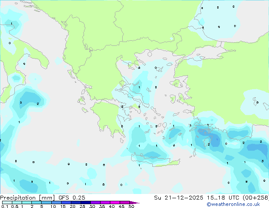Image resolution: width=269 pixels, height=208 pixels.
Task: Click the 0.5–1 mm legend swatch
Action: [17, 202]
